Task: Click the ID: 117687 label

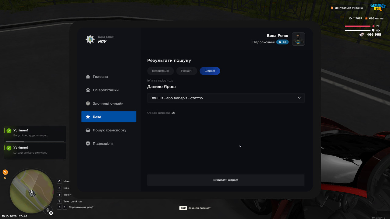Action: coord(356,18)
